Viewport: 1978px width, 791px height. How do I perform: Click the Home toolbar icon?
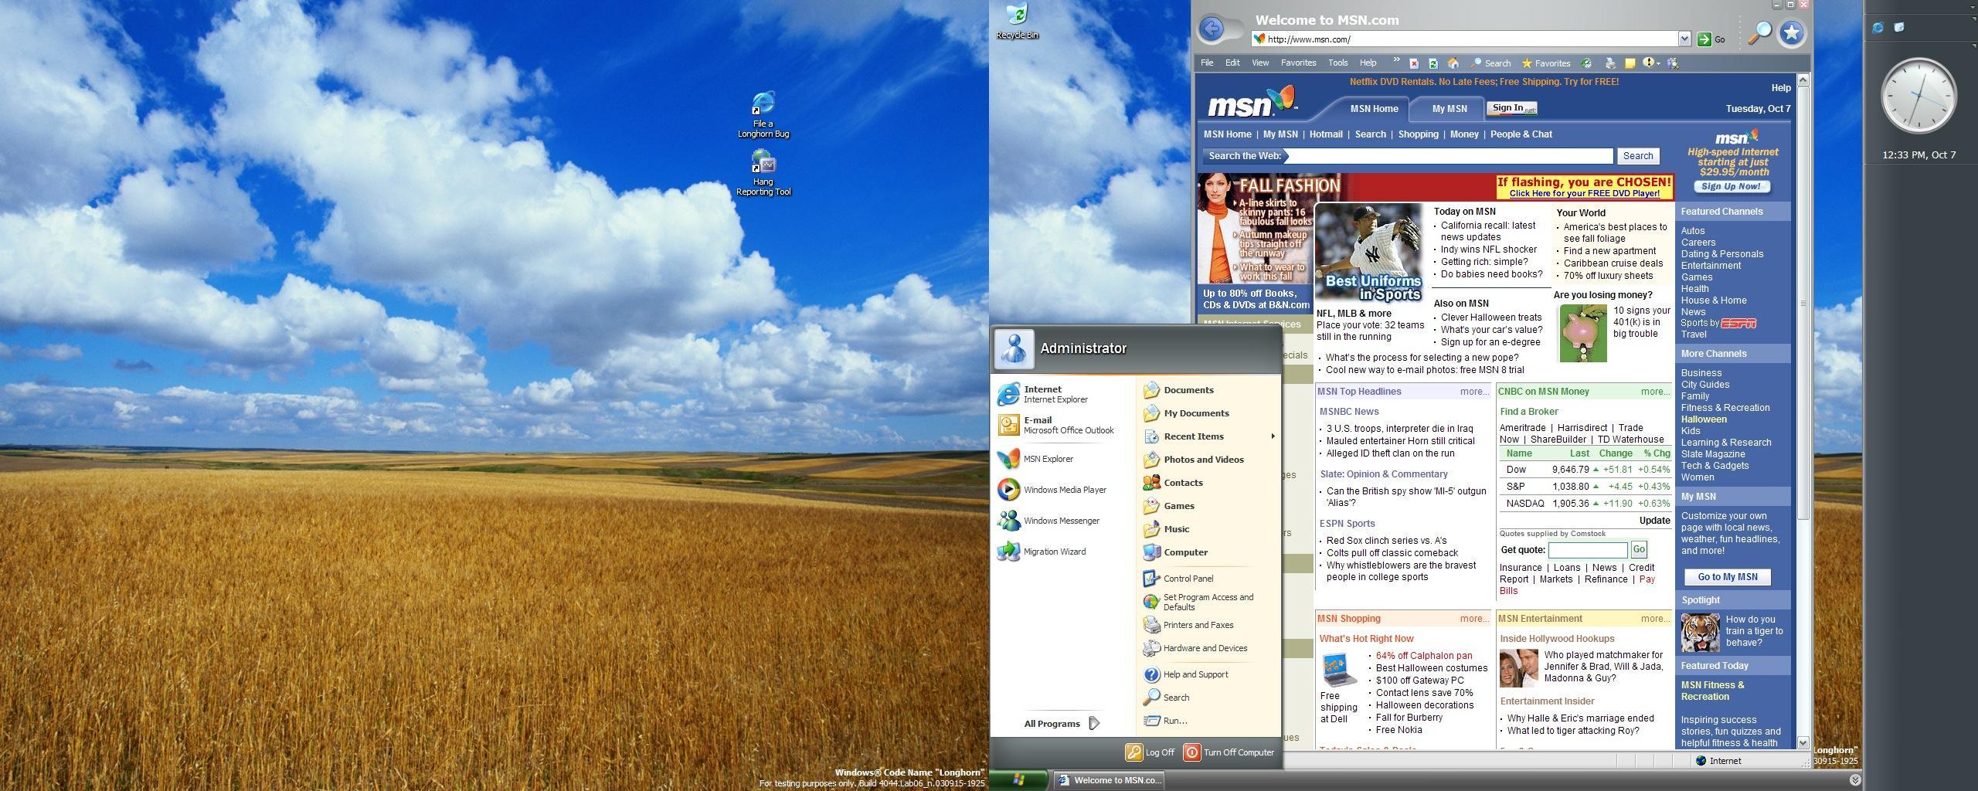click(1453, 63)
